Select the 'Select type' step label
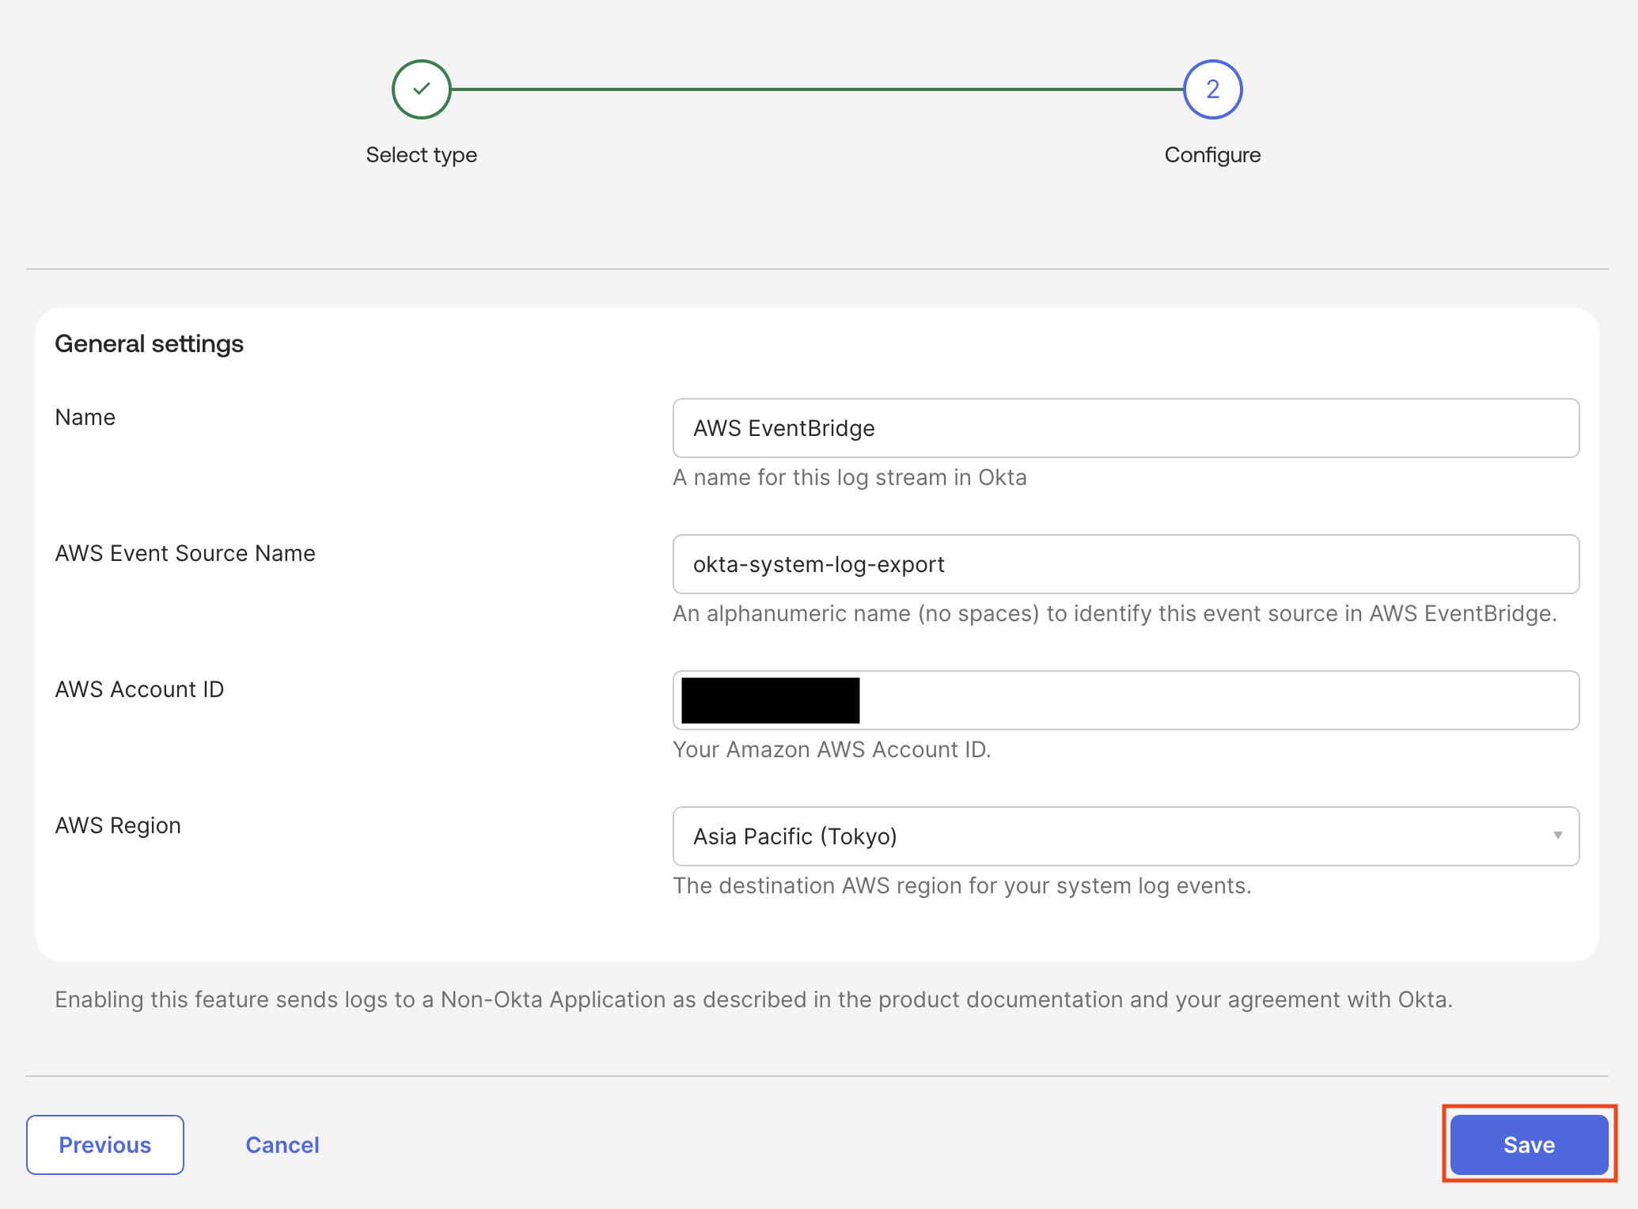This screenshot has width=1638, height=1209. pos(421,155)
